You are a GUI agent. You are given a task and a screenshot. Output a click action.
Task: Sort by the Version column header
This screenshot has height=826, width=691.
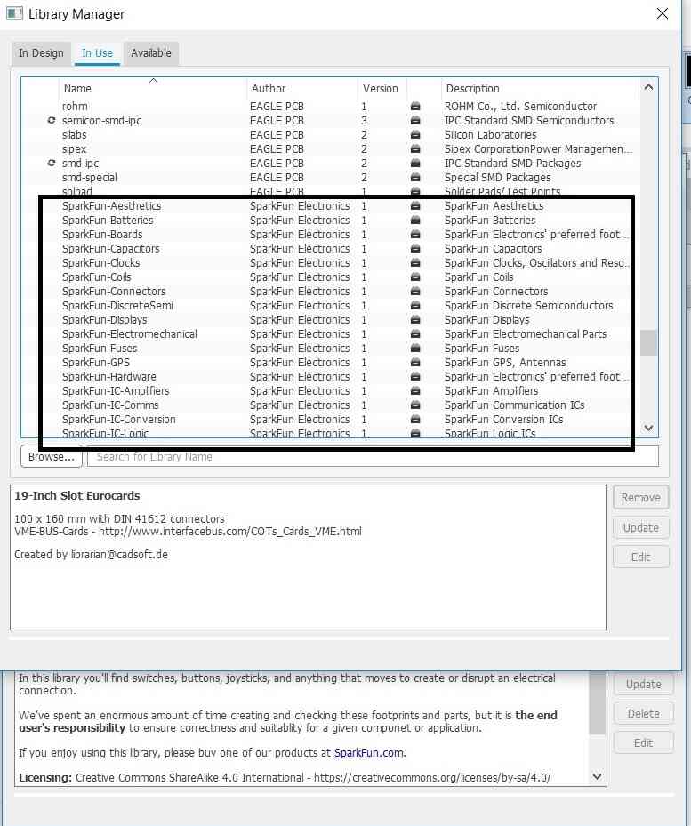pyautogui.click(x=382, y=89)
